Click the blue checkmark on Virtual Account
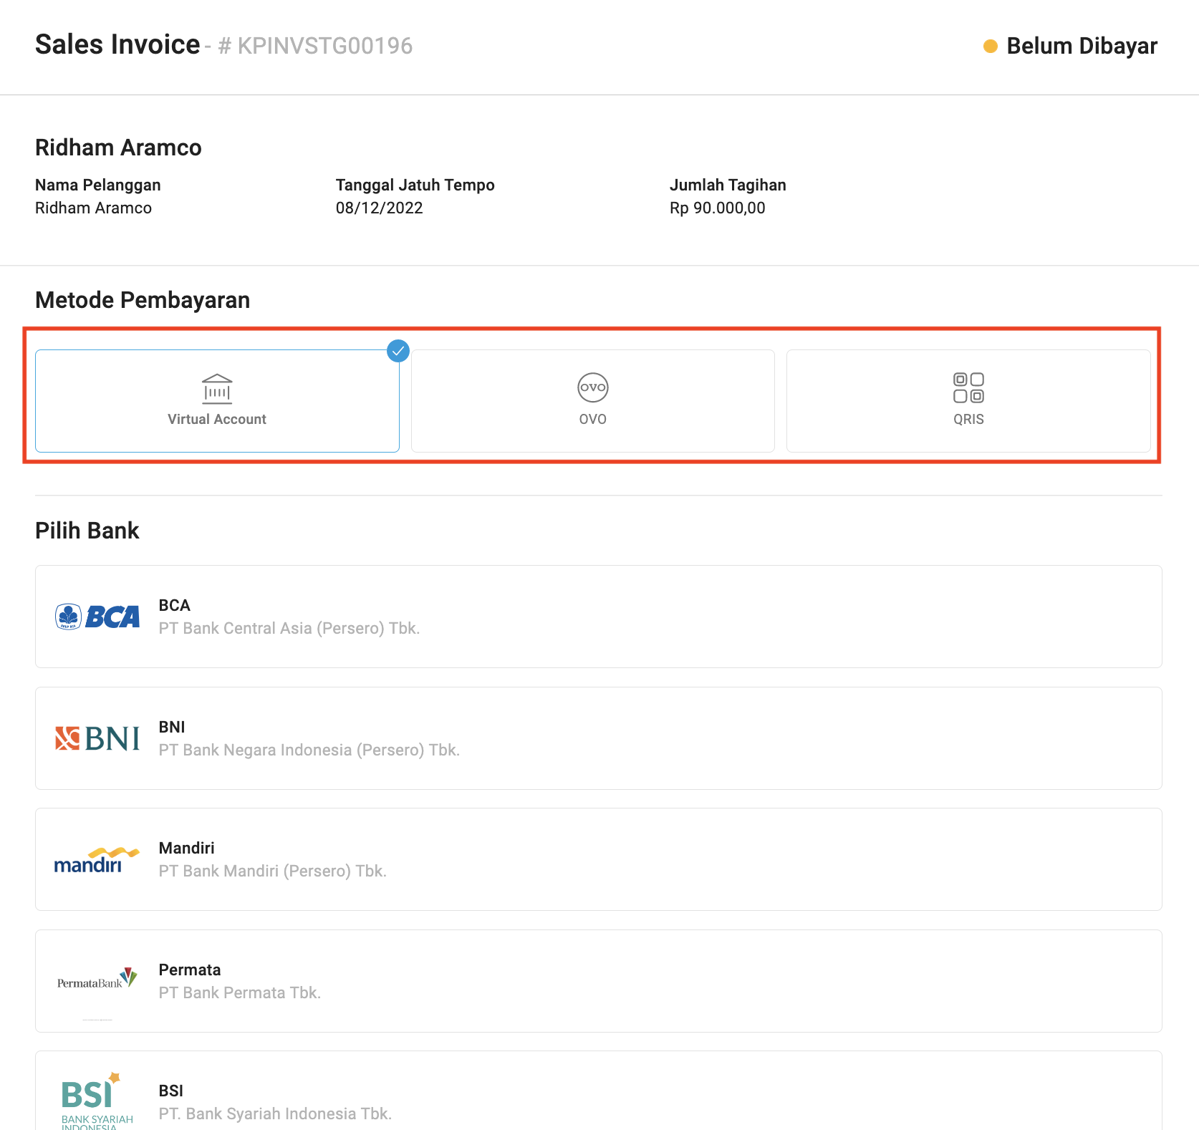 (x=398, y=351)
